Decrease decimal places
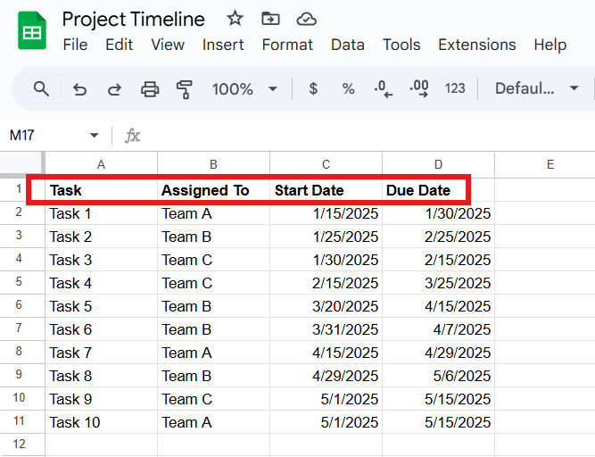The width and height of the screenshot is (595, 457). (384, 88)
